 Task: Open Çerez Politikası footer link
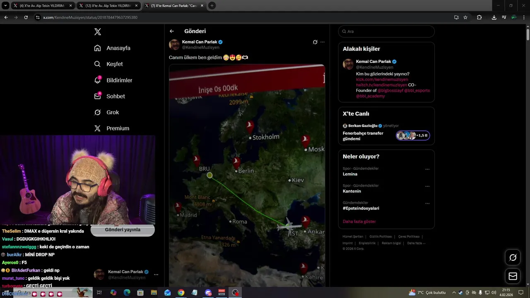pyautogui.click(x=409, y=237)
